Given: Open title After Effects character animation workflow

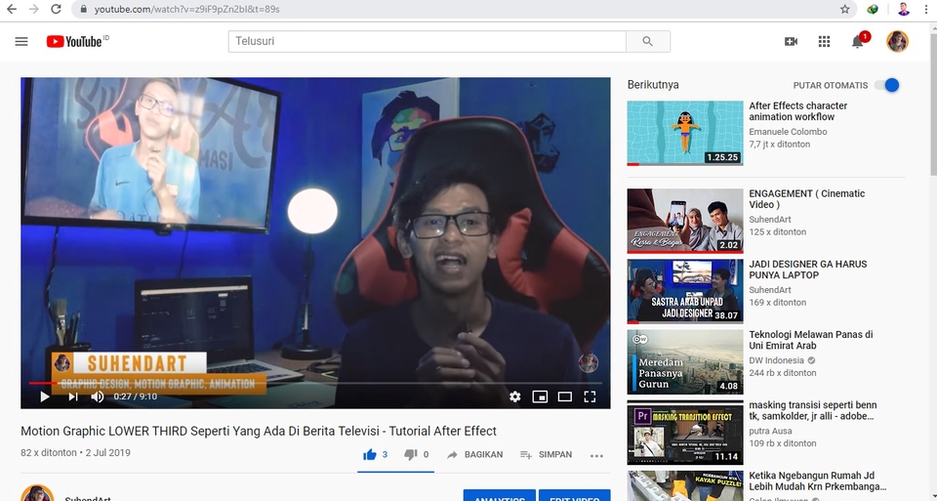Looking at the screenshot, I should (797, 111).
